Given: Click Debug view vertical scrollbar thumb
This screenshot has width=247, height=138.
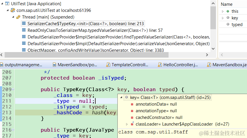Looking at the screenshot, I should pyautogui.click(x=213, y=18).
